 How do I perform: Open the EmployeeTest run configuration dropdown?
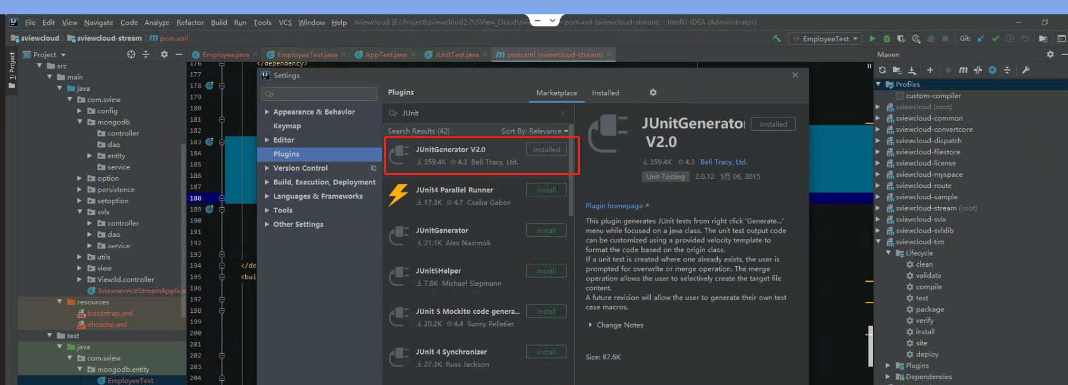tap(826, 38)
